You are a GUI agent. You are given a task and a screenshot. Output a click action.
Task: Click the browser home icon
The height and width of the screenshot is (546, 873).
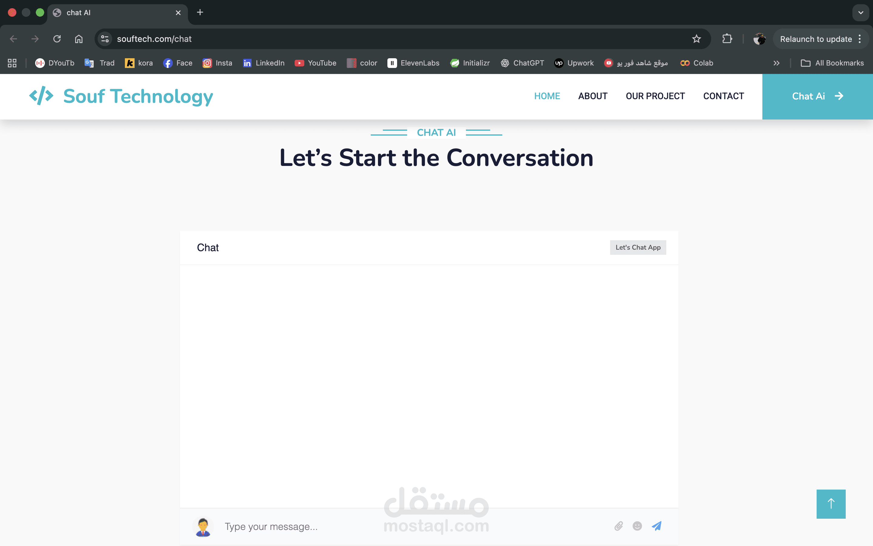79,39
